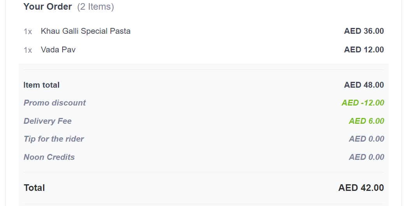
Task: Click the Promo discount label
Action: click(x=55, y=103)
